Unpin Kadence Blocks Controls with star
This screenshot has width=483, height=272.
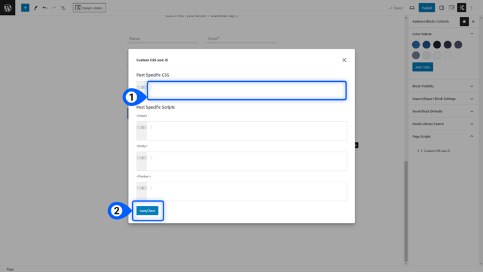pos(464,21)
